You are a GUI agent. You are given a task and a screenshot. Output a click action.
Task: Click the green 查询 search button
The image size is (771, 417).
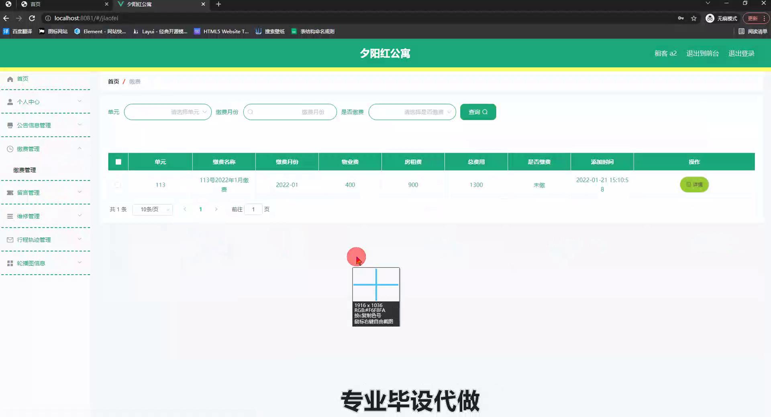(x=478, y=112)
